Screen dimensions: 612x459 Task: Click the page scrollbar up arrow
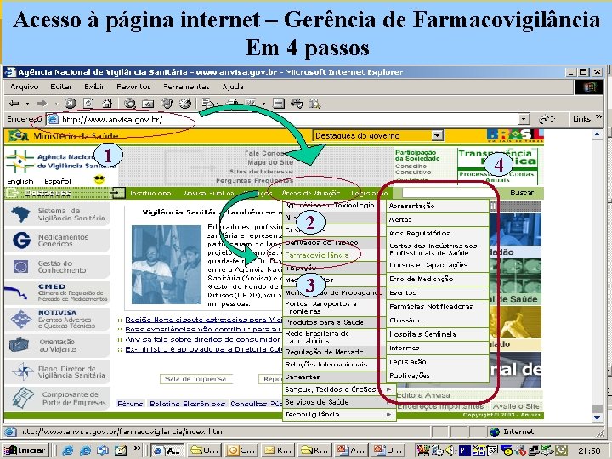(598, 134)
